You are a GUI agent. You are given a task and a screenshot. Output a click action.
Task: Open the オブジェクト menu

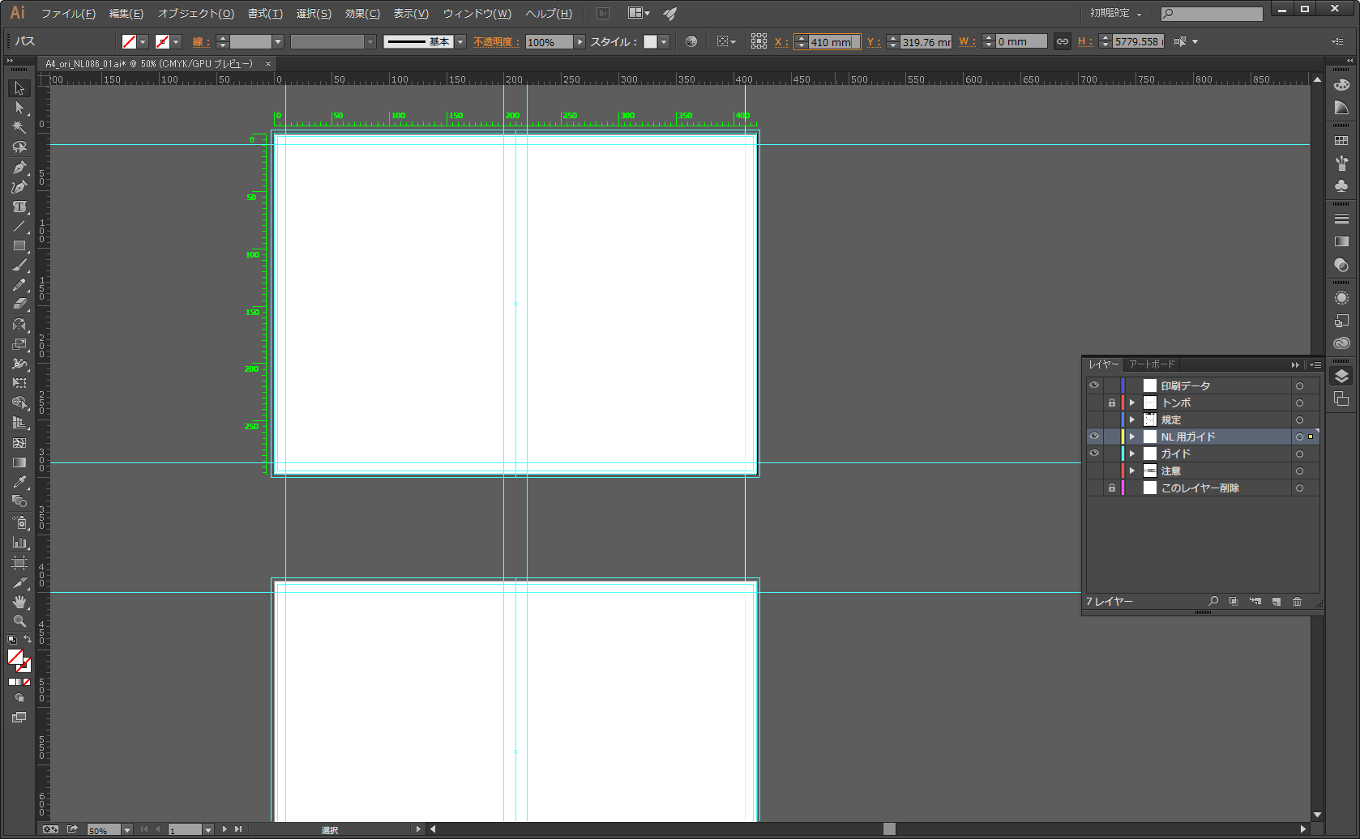195,14
